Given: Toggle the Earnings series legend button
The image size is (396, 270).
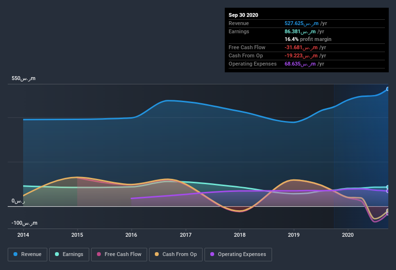Looking at the screenshot, I should pos(69,255).
